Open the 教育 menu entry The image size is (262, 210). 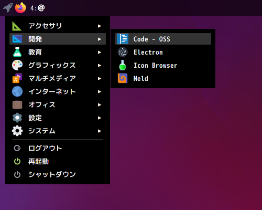click(58, 52)
